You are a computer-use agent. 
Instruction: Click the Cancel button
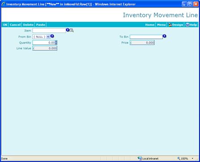point(15,25)
